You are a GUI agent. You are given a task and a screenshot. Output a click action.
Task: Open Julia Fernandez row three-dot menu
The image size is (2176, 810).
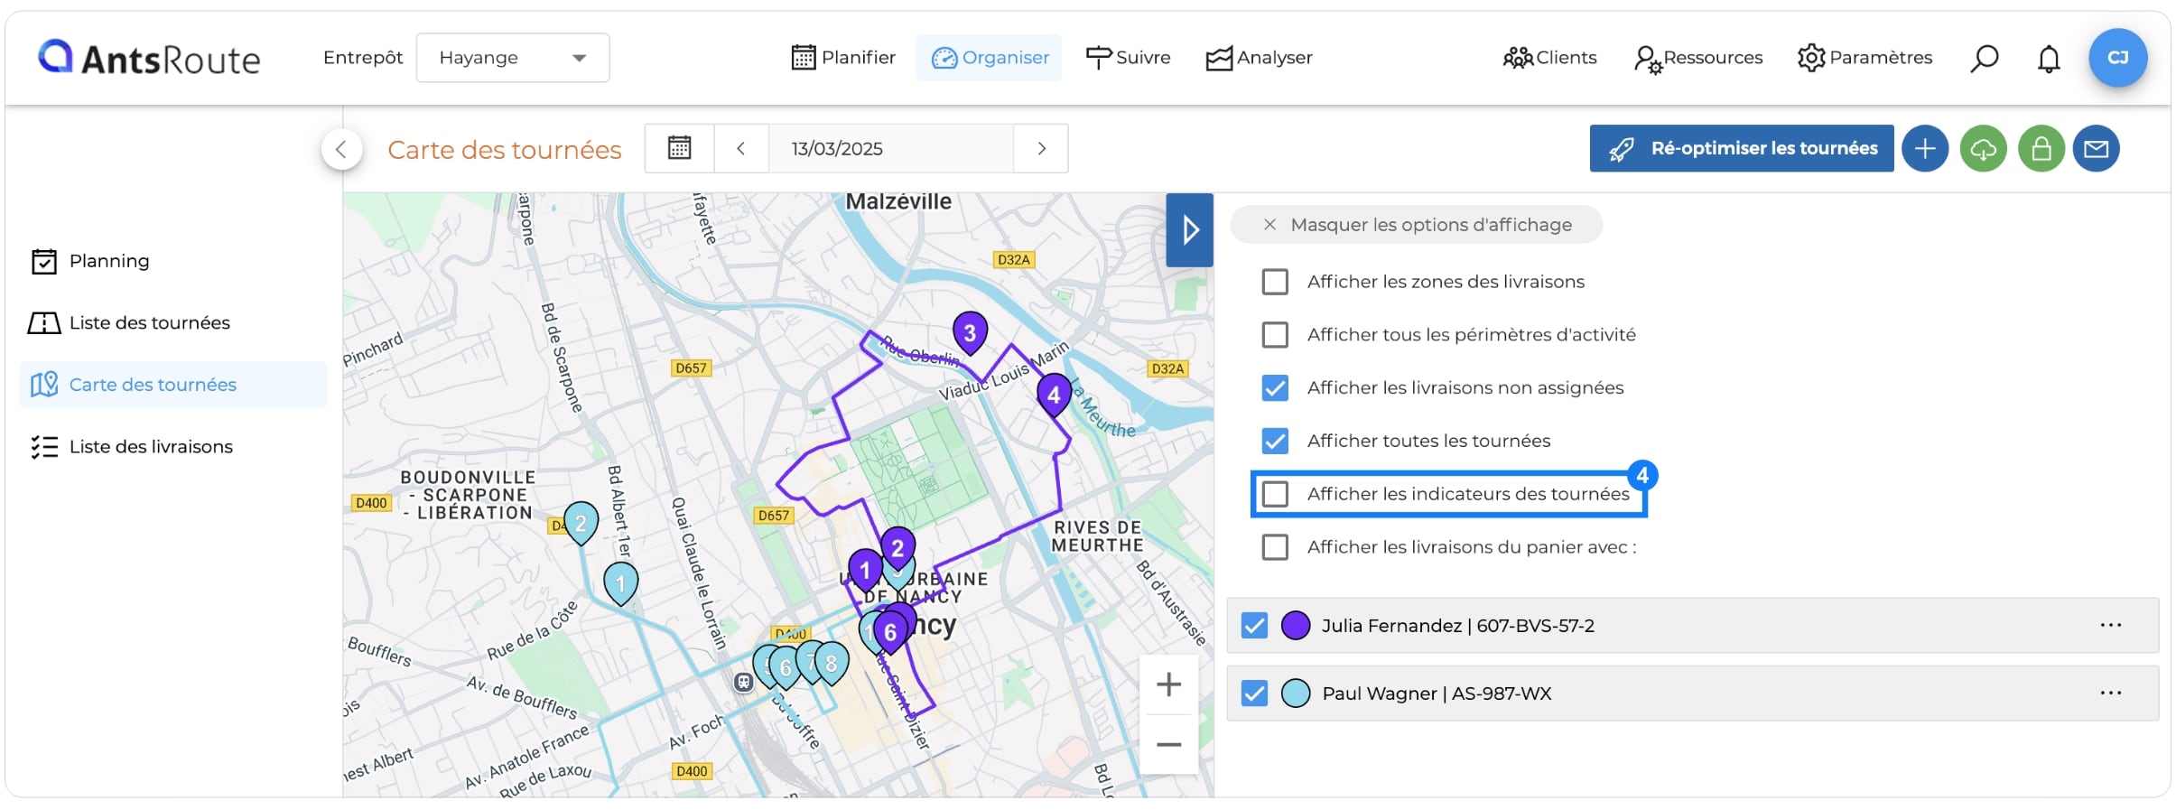click(2111, 625)
